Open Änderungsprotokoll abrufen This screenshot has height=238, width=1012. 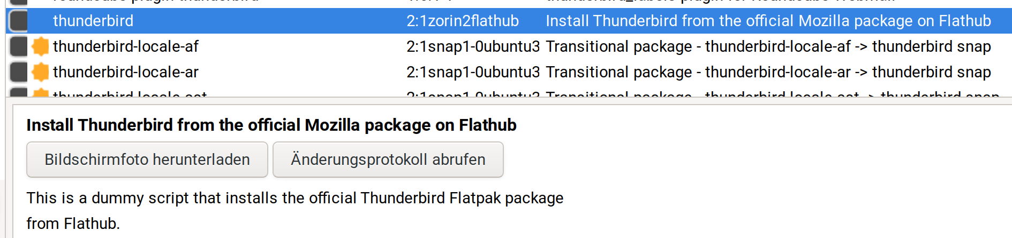(388, 160)
